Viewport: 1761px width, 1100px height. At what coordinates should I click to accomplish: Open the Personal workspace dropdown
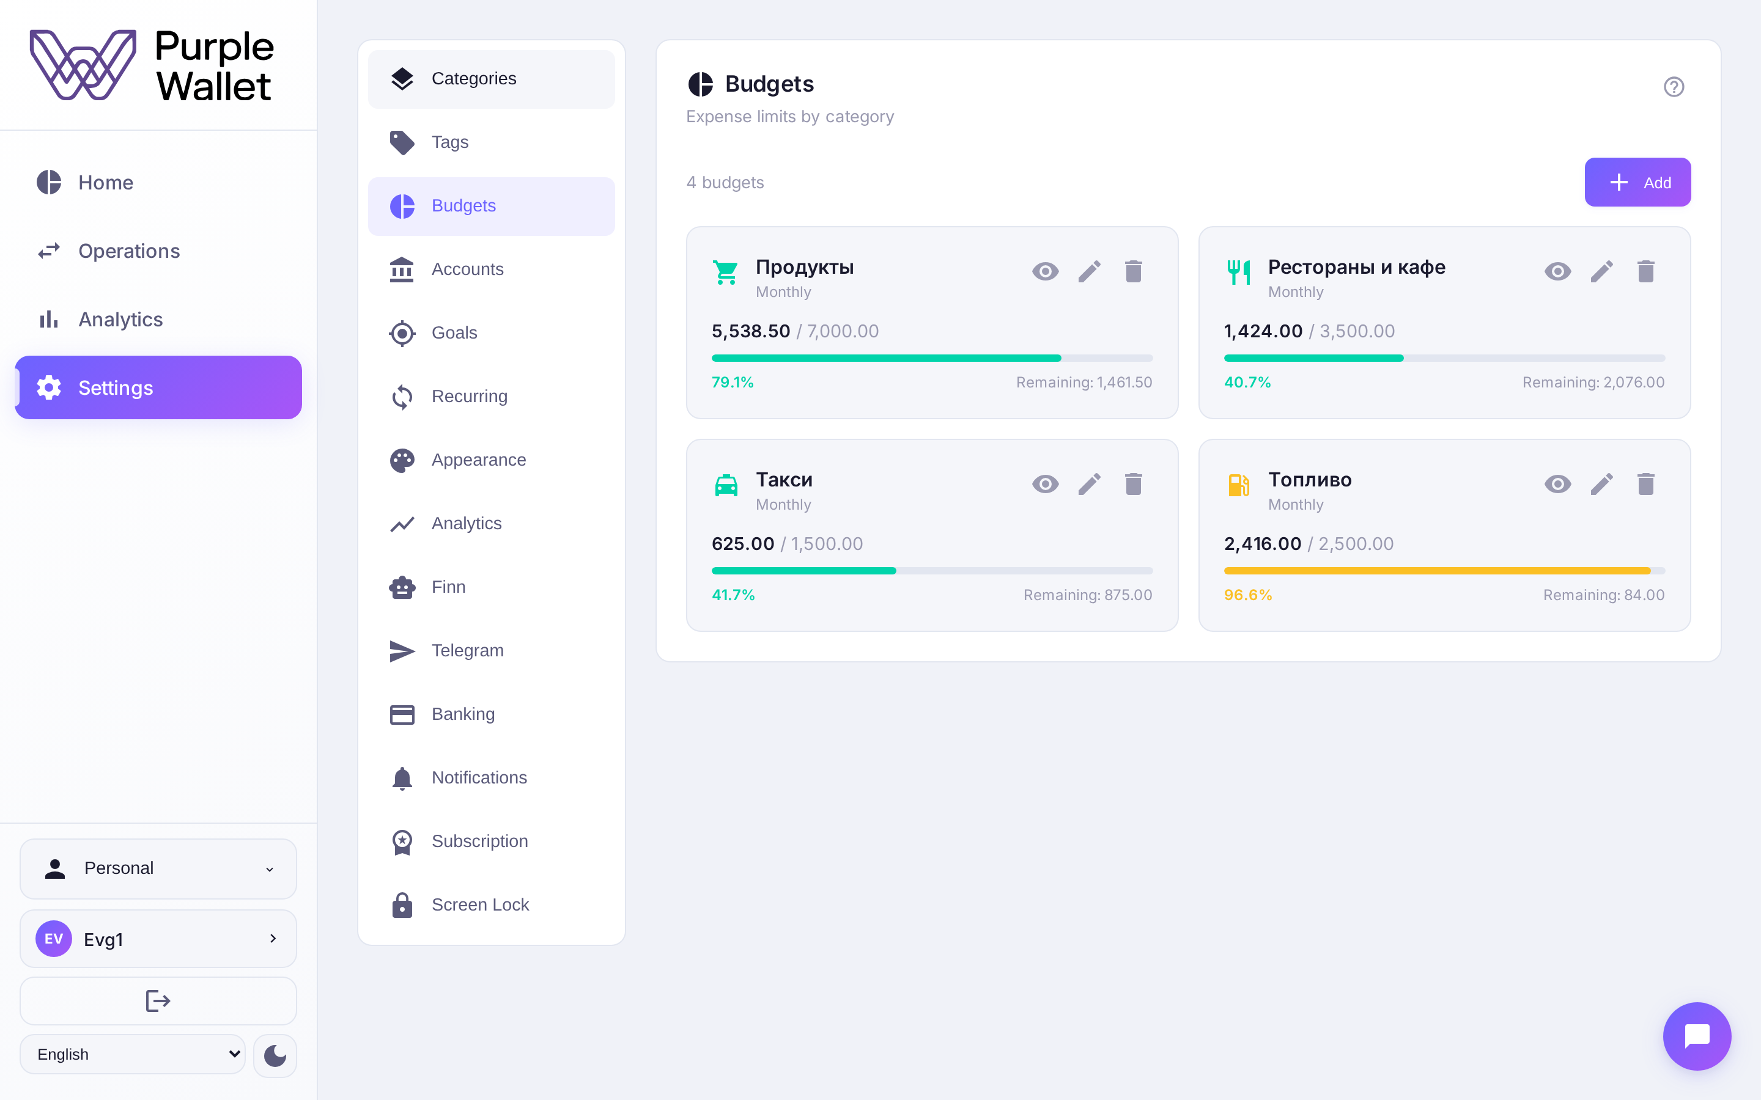[158, 868]
